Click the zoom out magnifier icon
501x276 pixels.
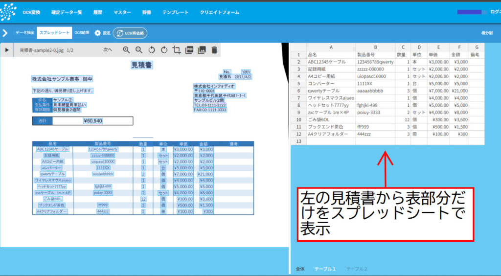click(138, 50)
